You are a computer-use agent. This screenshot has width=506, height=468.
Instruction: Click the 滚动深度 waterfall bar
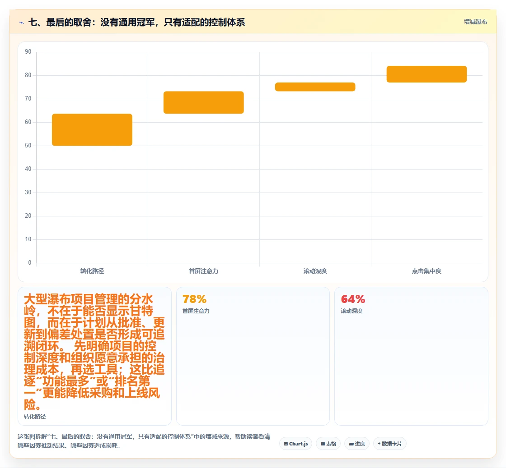point(315,87)
